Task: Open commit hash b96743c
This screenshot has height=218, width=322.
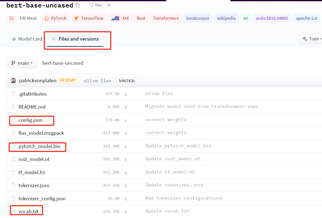Action: point(127,81)
